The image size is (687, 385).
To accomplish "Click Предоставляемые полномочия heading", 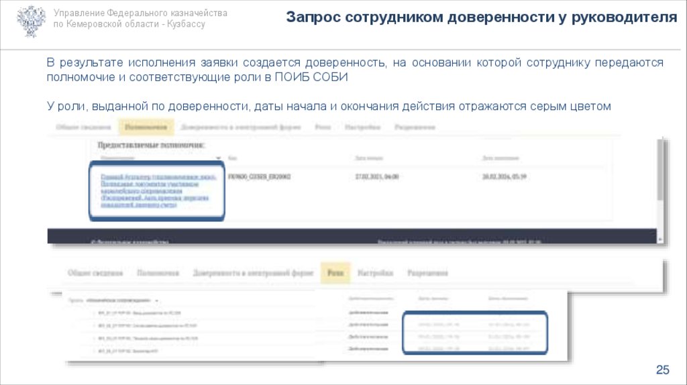I will (151, 145).
